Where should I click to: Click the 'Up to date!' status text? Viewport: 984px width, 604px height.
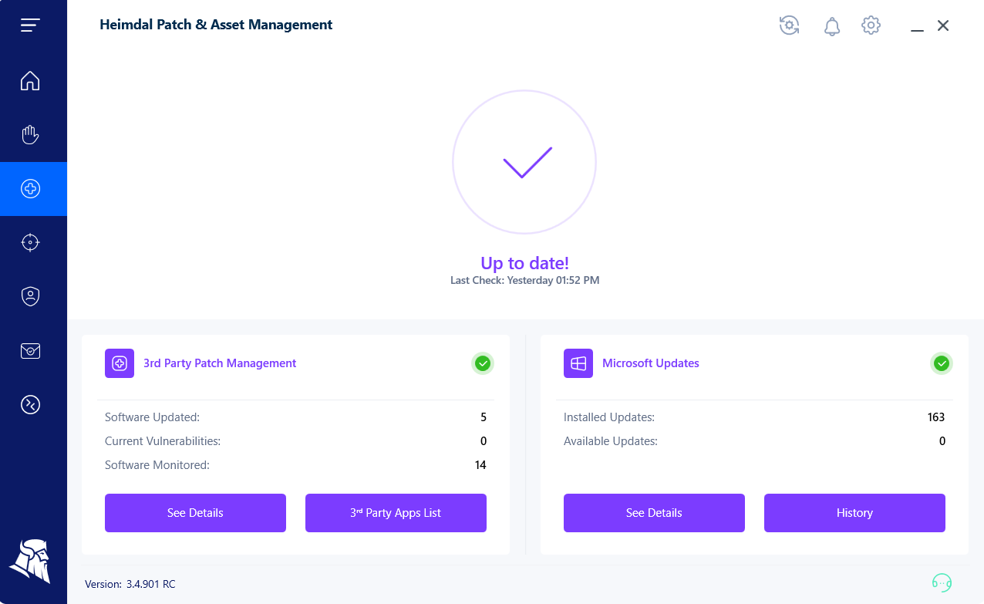[x=524, y=263]
